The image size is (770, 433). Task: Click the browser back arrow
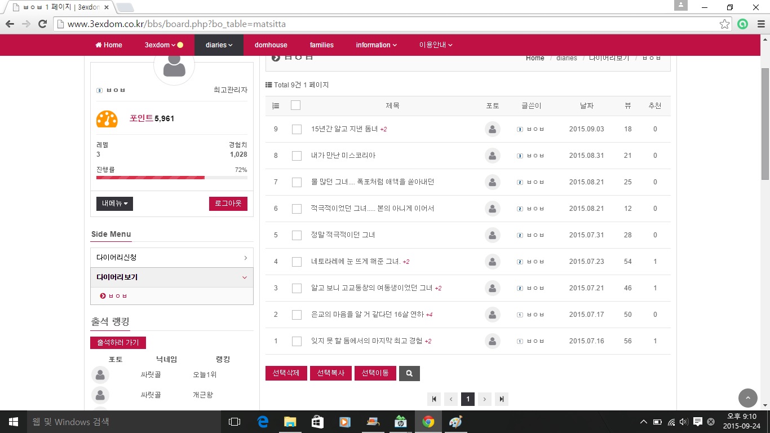point(10,24)
